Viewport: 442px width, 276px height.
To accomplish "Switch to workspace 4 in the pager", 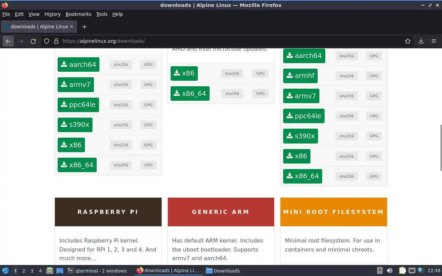I will [40, 271].
